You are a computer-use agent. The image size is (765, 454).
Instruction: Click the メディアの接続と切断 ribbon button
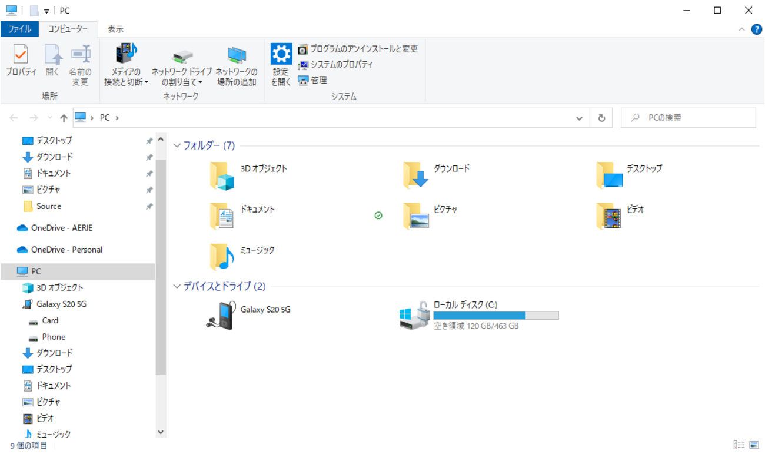(x=127, y=65)
